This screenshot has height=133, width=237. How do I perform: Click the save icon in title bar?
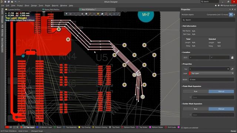tap(5, 1)
